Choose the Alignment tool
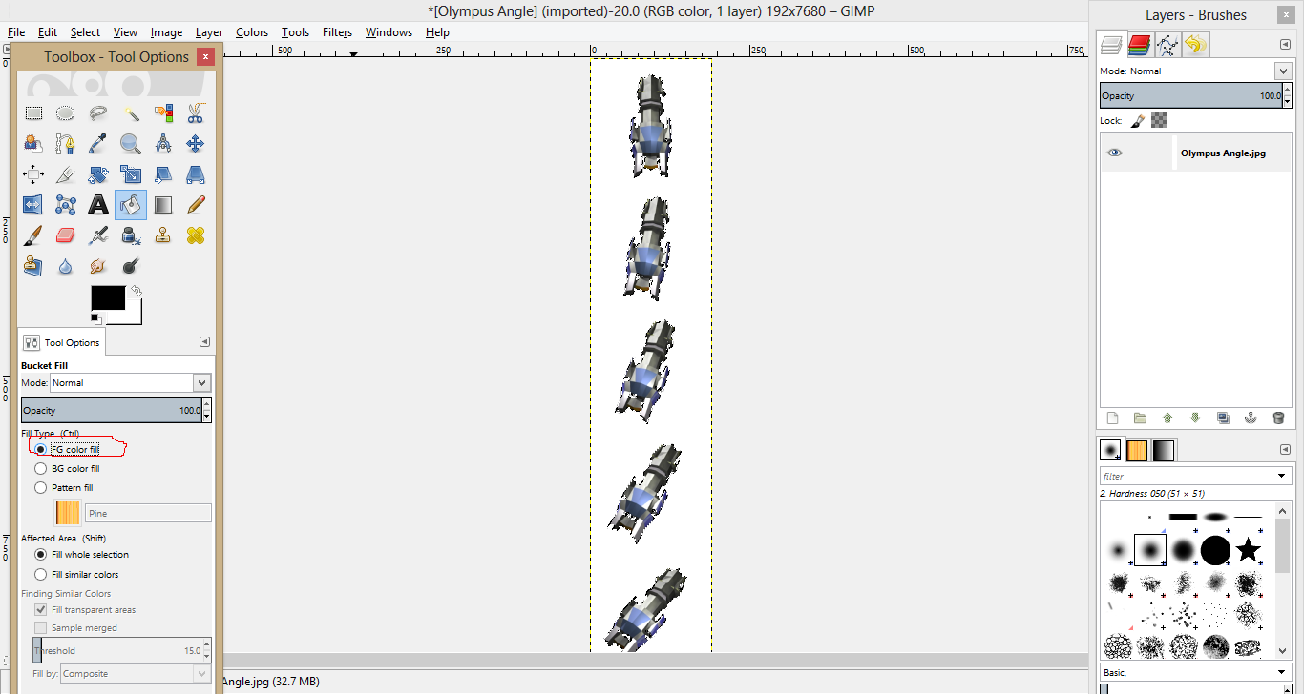Viewport: 1304px width, 694px height. coord(33,174)
